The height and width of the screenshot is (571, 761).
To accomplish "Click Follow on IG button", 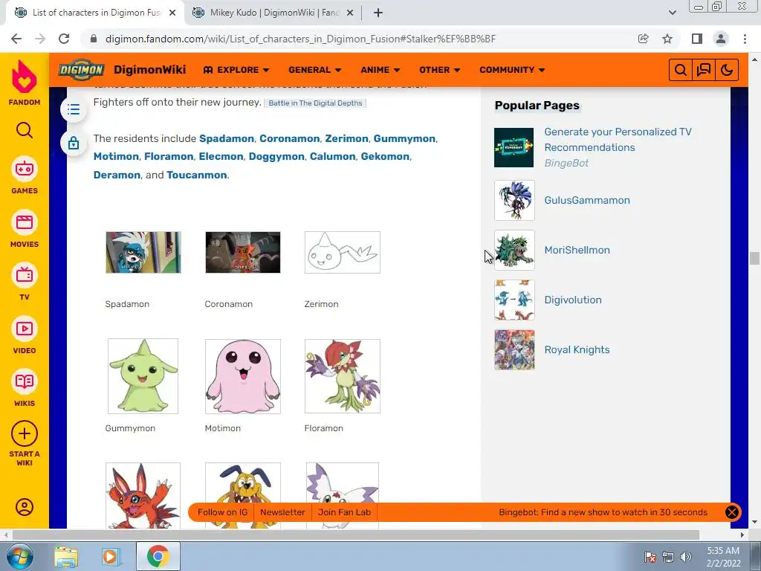I will 222,512.
